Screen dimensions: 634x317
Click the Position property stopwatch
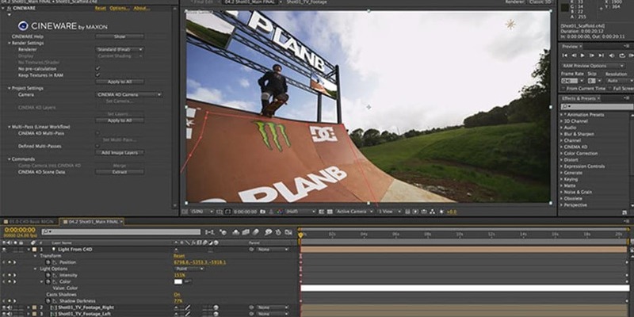coord(48,262)
